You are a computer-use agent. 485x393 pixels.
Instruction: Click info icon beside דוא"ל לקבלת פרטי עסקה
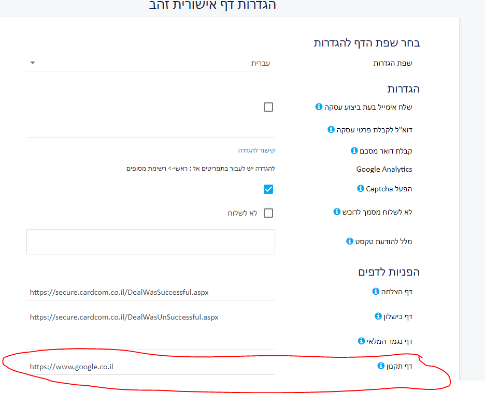[331, 129]
